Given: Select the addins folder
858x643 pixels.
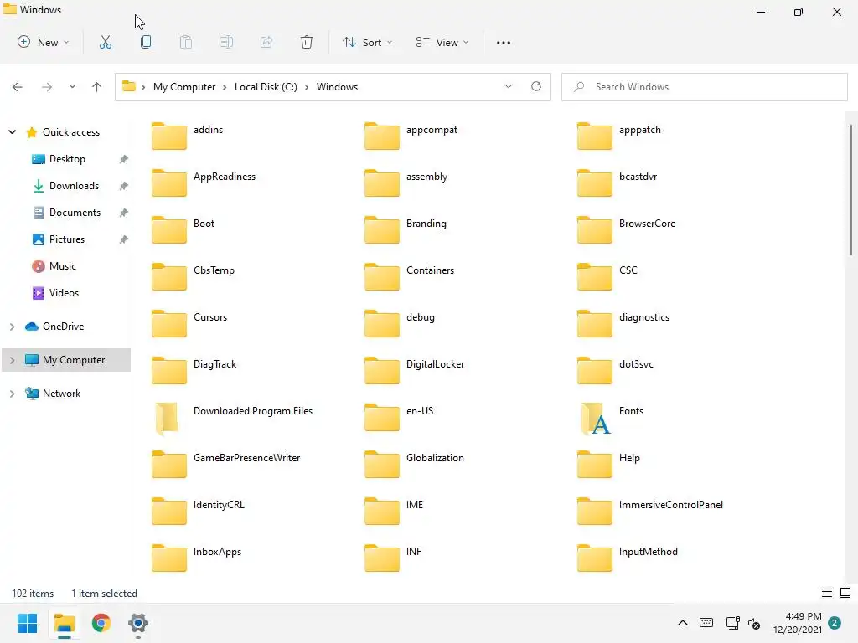Looking at the screenshot, I should [x=187, y=135].
